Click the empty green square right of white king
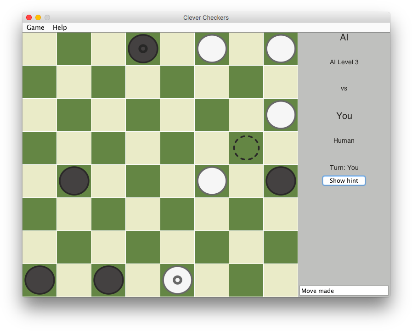Screen dimensions: 412x331 pyautogui.click(x=246, y=280)
